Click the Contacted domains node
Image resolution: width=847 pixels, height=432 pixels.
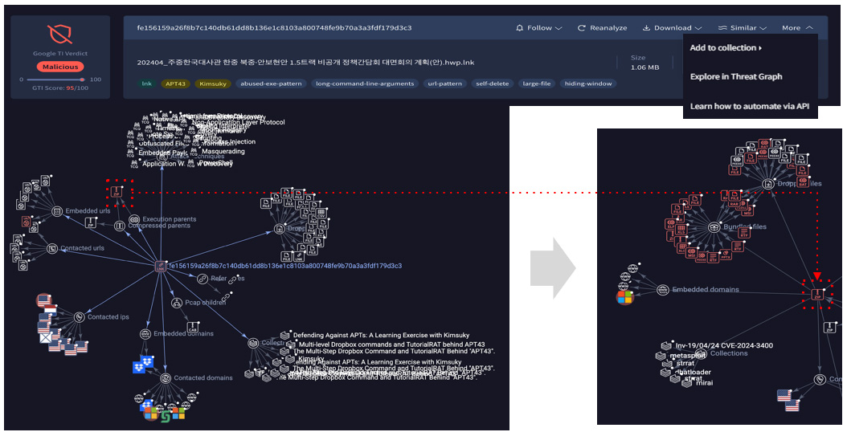[x=166, y=378]
